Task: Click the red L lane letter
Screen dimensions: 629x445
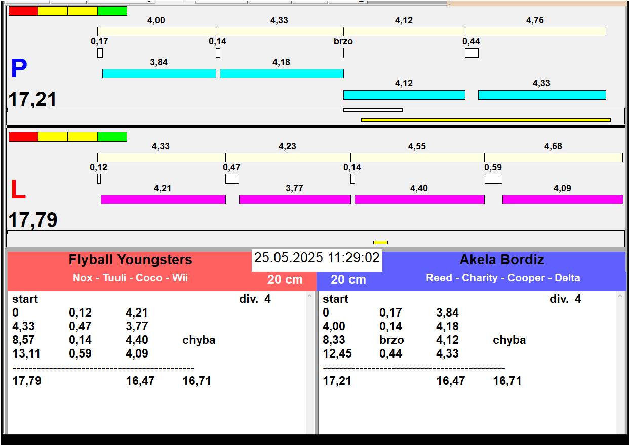Action: pos(18,190)
